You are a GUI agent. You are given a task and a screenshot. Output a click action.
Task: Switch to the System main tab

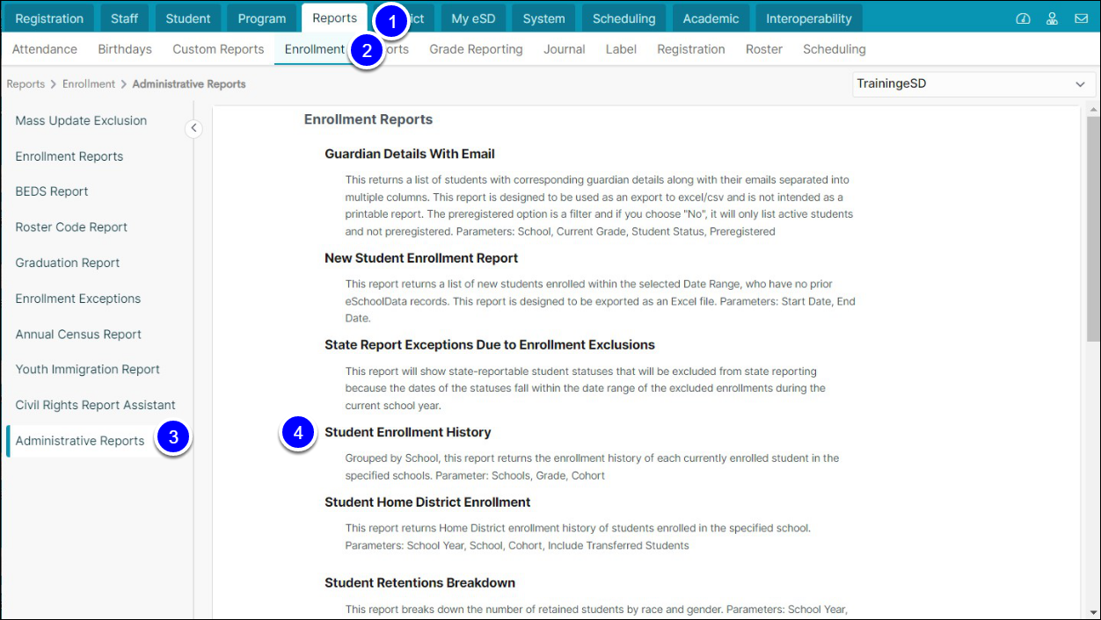(543, 18)
